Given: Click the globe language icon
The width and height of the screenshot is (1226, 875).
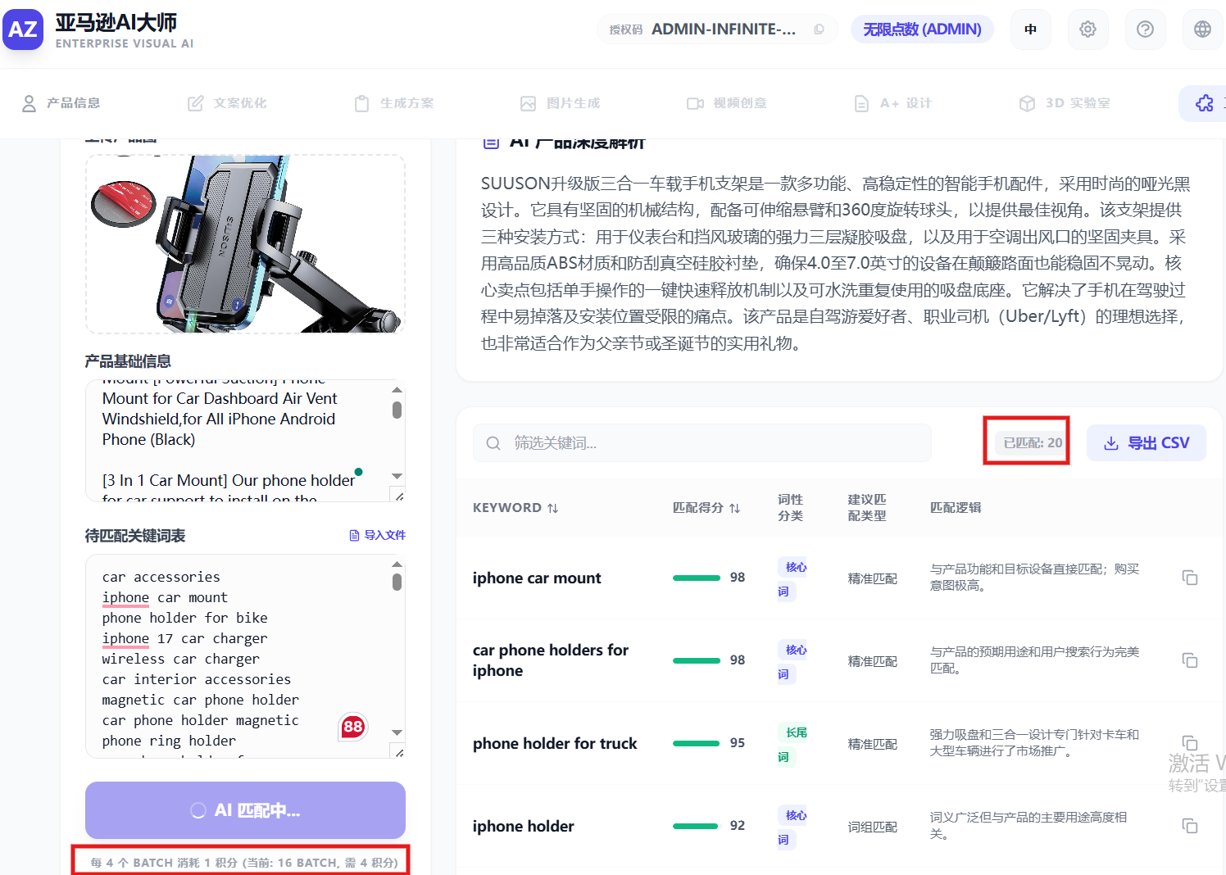Looking at the screenshot, I should [x=1202, y=29].
